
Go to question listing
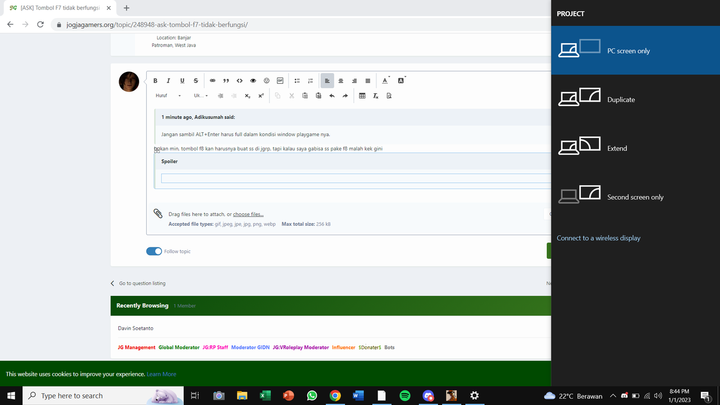138,283
